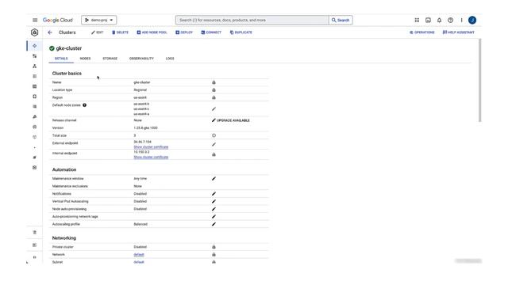Open the help question mark icon
508x285 pixels.
450,20
